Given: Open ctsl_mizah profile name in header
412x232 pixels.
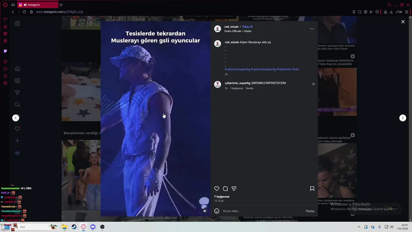Looking at the screenshot, I should 231,27.
